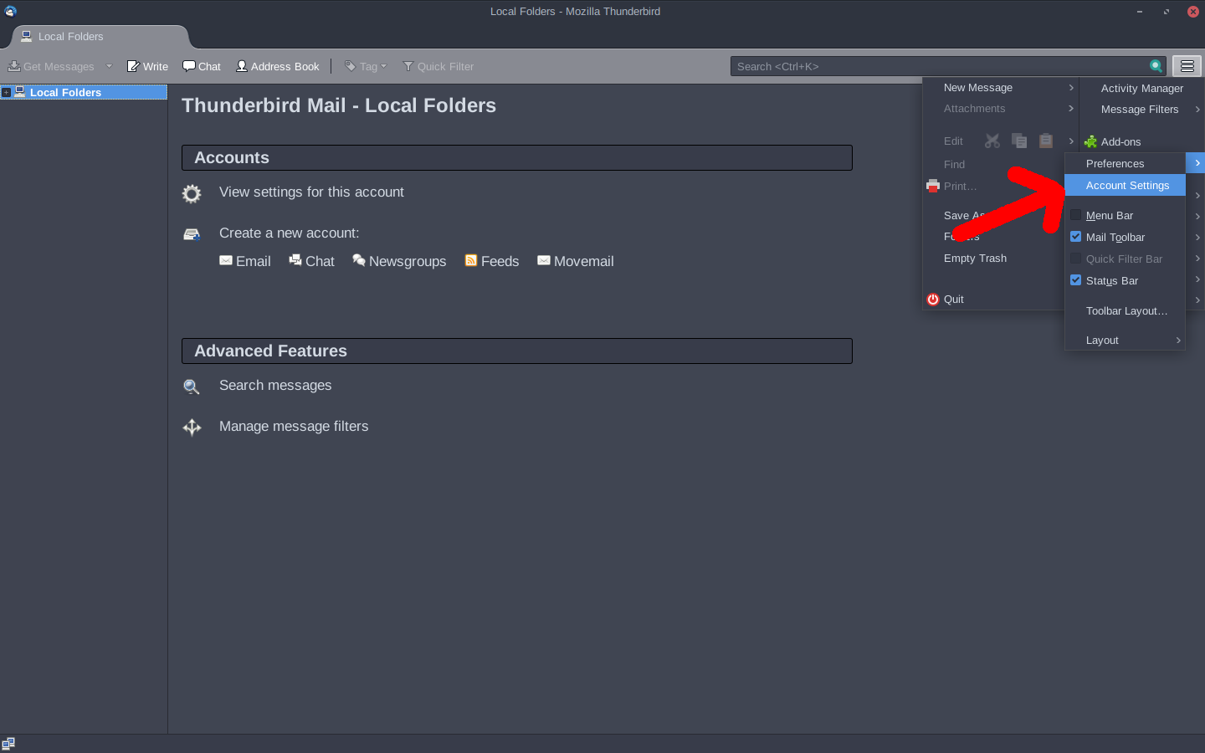Toggle the Quick Filter toolbar button

(438, 66)
